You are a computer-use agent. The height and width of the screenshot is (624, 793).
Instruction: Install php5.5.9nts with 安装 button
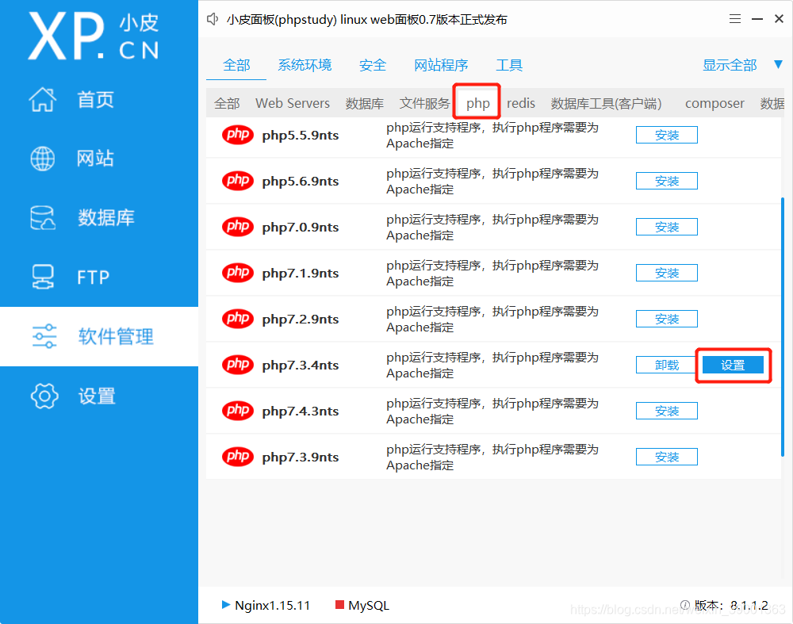coord(667,135)
